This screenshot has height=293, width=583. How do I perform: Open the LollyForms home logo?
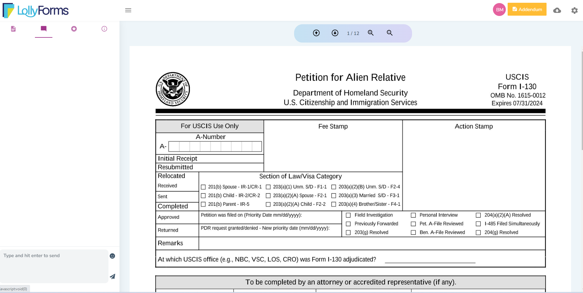pos(36,10)
